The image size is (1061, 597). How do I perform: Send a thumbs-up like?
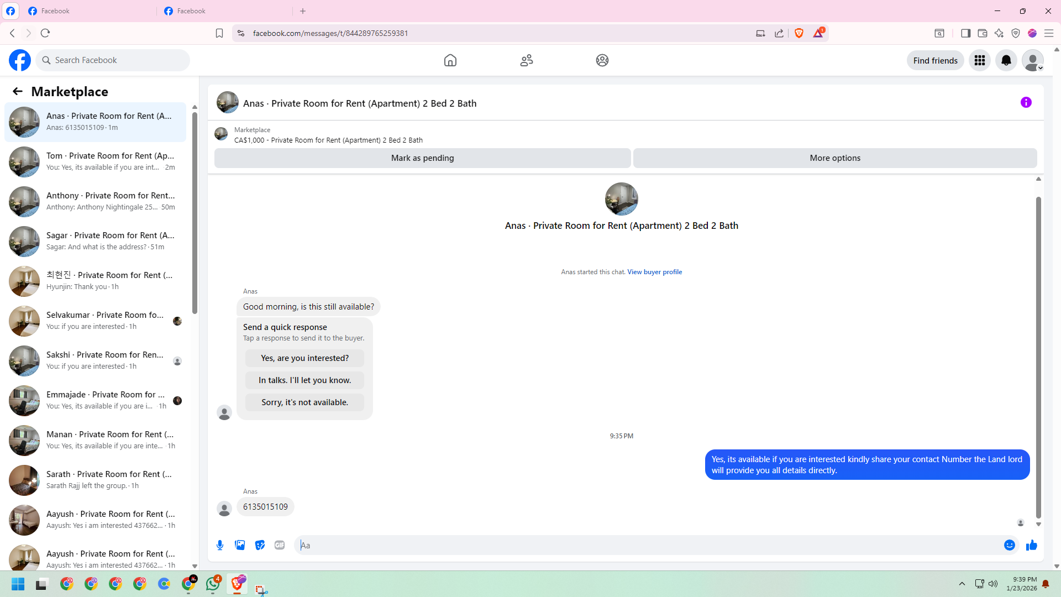pos(1031,545)
